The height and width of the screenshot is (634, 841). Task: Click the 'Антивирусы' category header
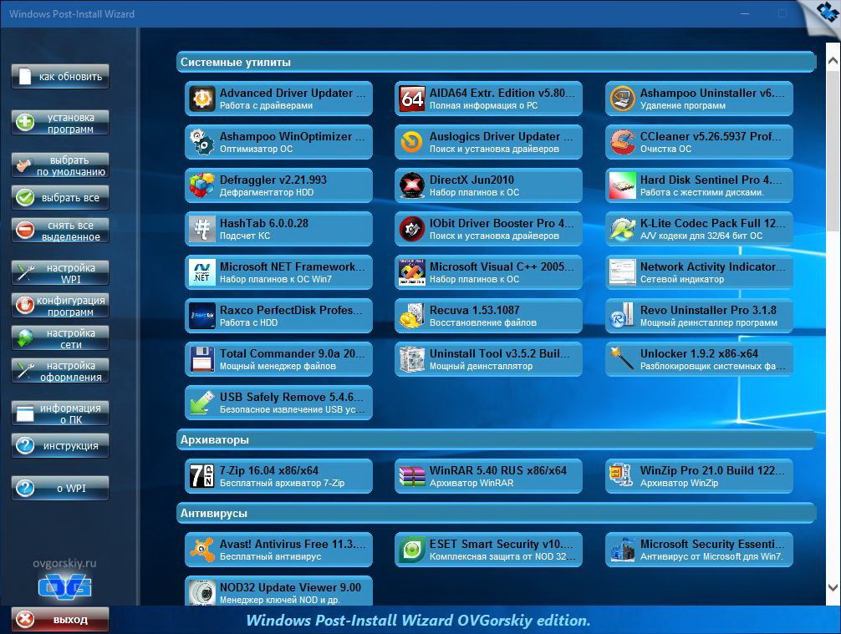pyautogui.click(x=496, y=513)
